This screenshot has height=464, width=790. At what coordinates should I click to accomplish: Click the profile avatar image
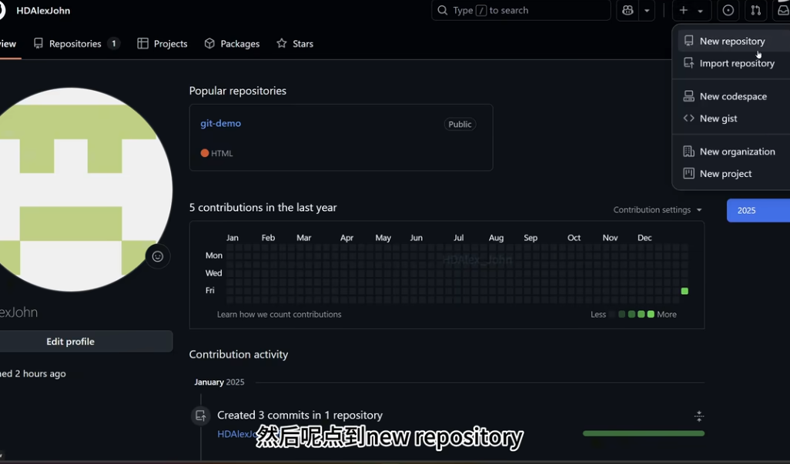pos(71,190)
